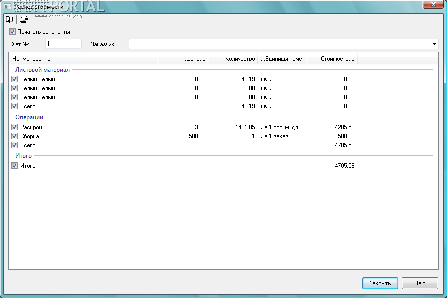The height and width of the screenshot is (298, 447).
Task: Click the Цена, р column header
Action: (183, 59)
